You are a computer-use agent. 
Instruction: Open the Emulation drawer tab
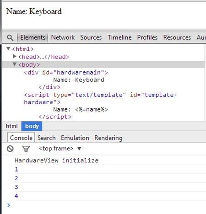click(x=75, y=138)
